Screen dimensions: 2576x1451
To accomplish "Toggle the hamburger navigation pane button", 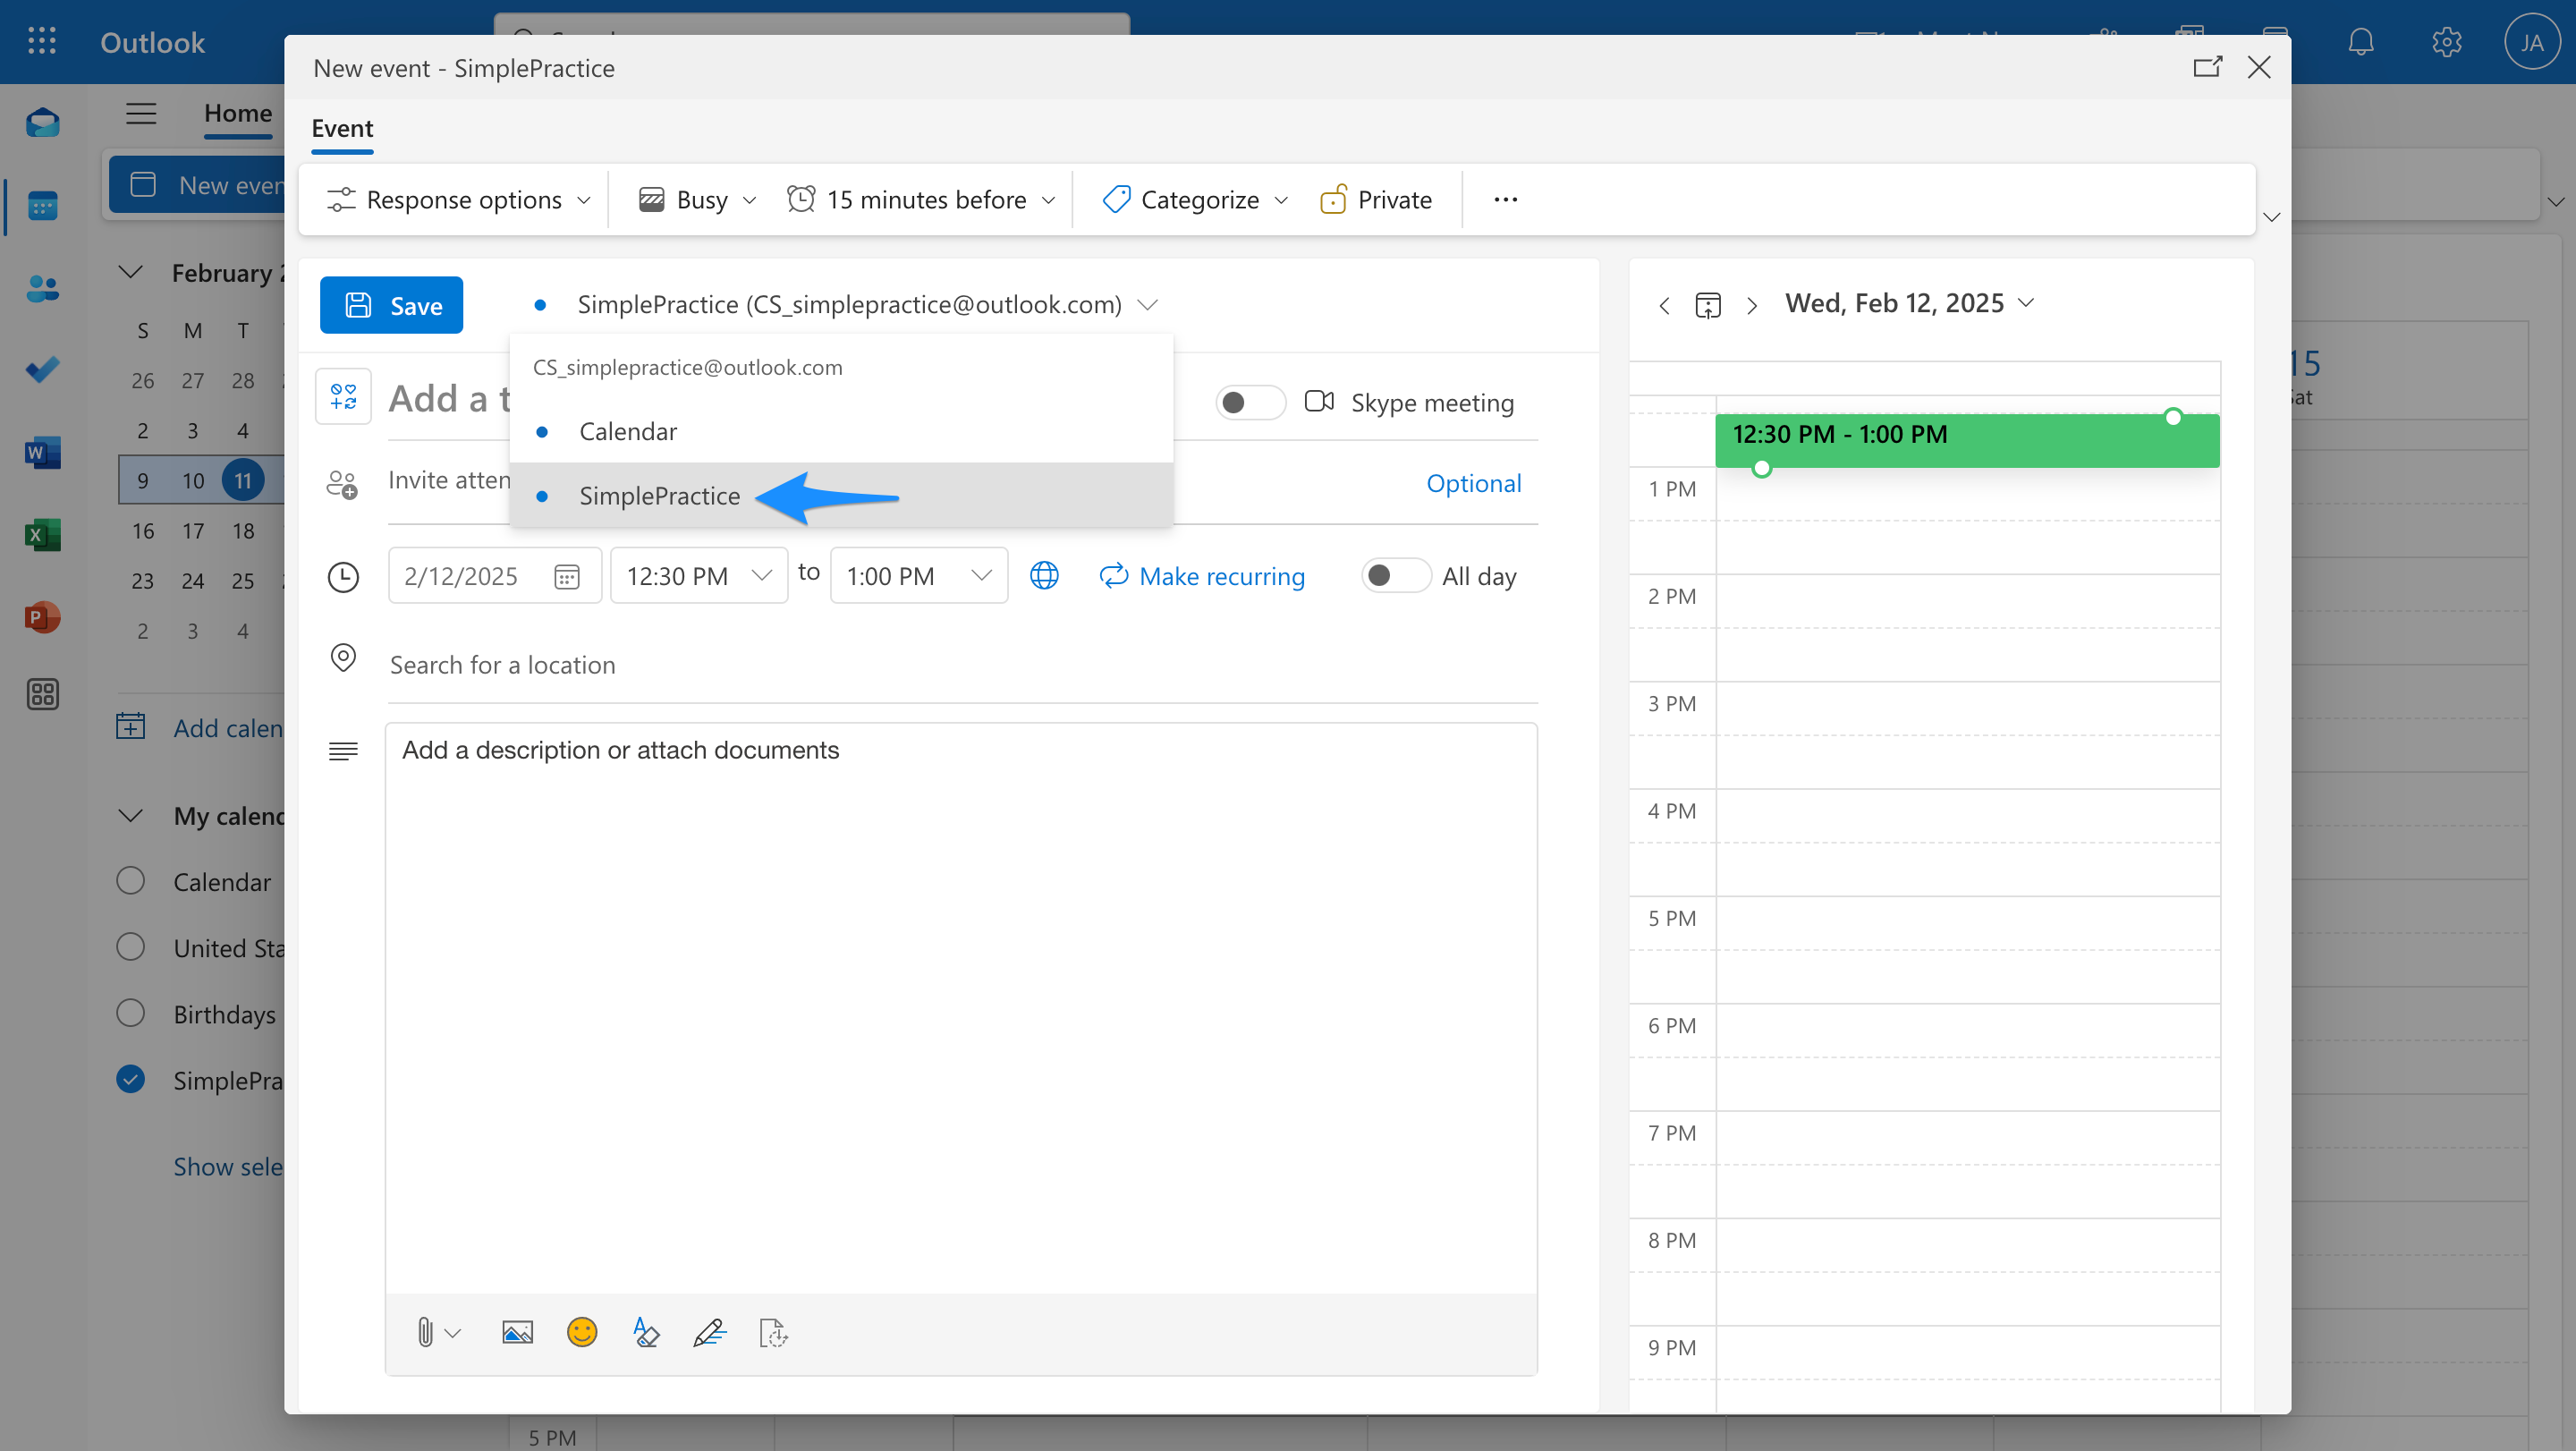I will [x=141, y=113].
